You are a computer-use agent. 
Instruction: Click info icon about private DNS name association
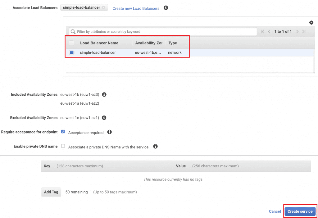point(155,146)
